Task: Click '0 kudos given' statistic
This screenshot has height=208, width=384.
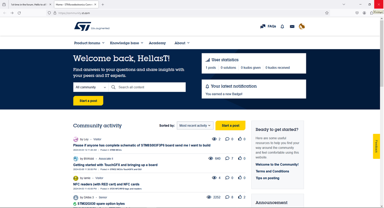Action: point(251,68)
